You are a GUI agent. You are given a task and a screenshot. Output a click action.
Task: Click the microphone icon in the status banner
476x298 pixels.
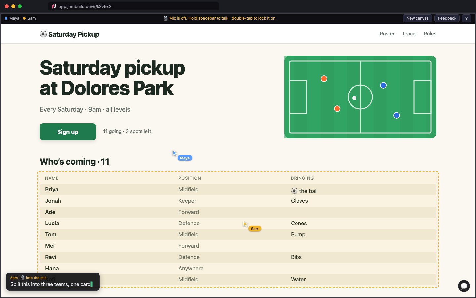point(166,18)
